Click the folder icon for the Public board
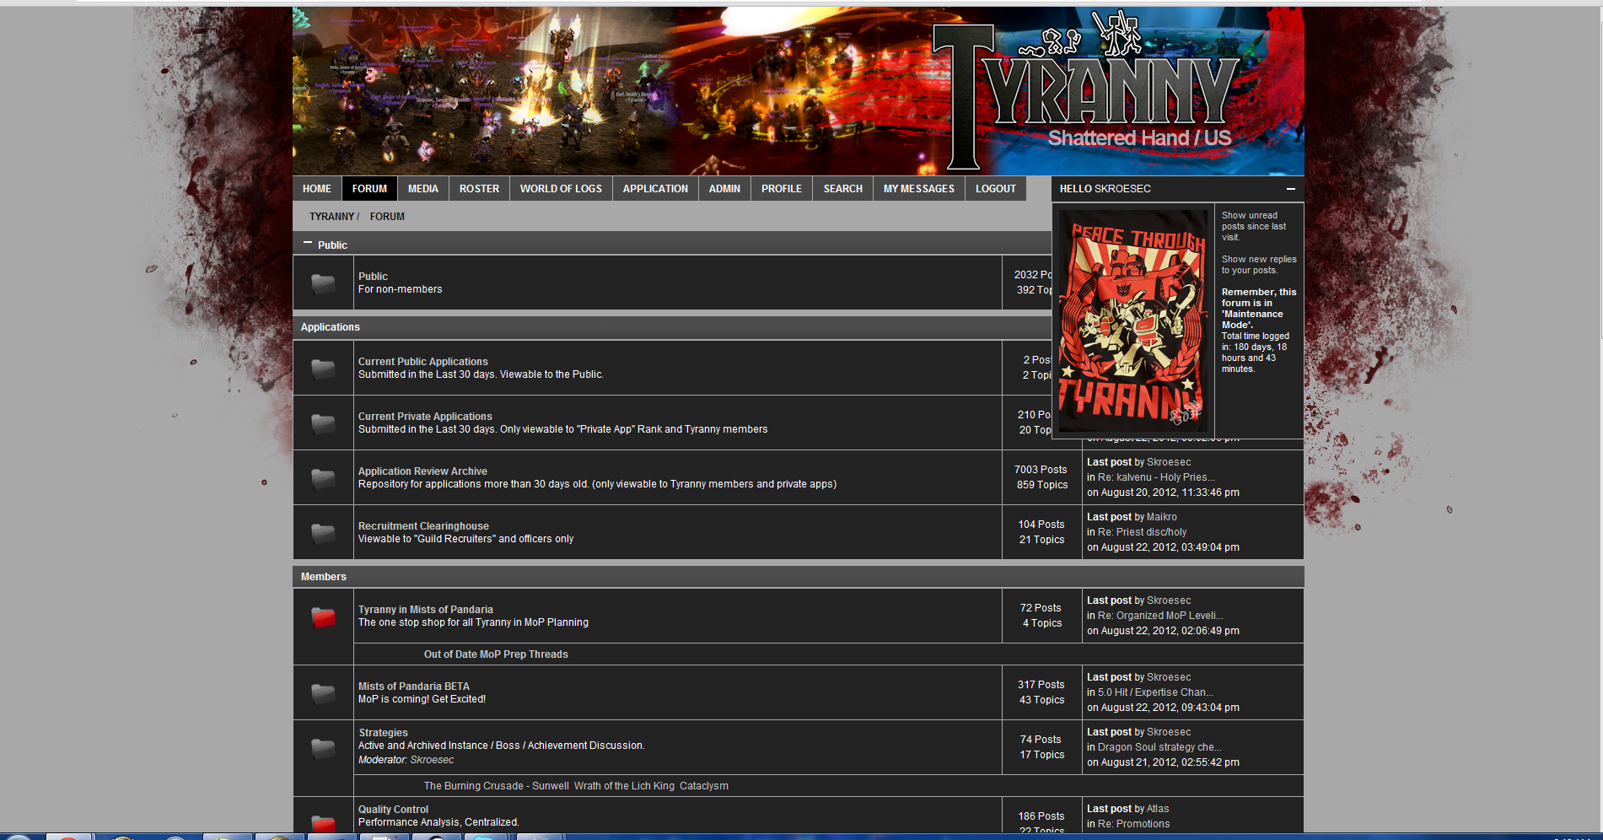This screenshot has width=1603, height=840. tap(323, 283)
